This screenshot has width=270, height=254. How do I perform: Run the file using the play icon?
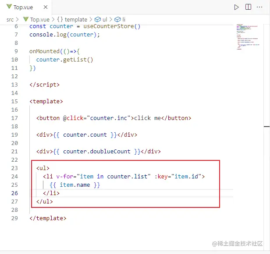236,7
